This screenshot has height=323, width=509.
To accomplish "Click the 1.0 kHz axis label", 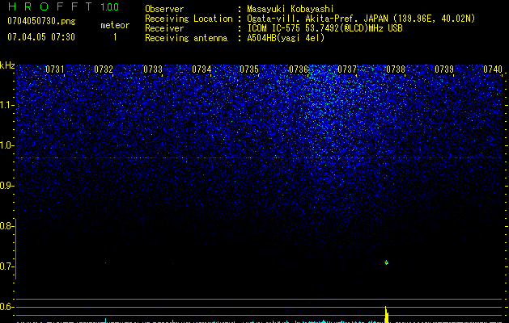I will tap(7, 145).
